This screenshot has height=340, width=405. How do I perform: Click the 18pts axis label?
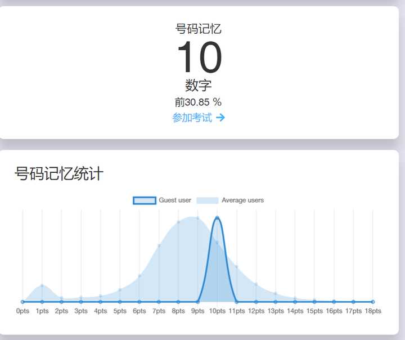(373, 311)
